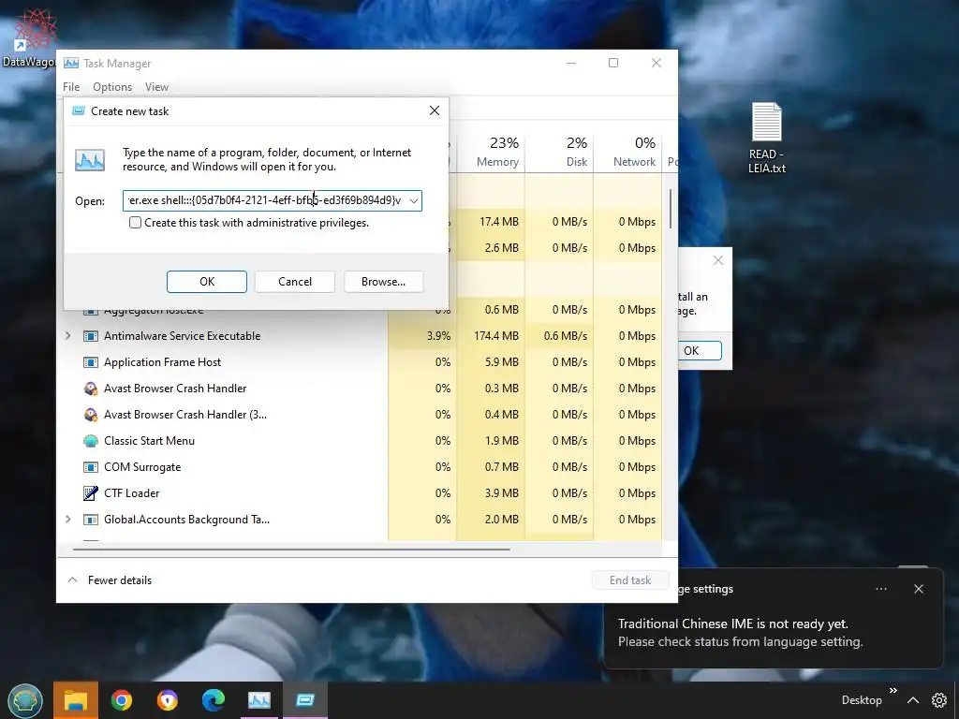The width and height of the screenshot is (959, 719).
Task: Click the 17.4 MB memory value
Action: (499, 221)
